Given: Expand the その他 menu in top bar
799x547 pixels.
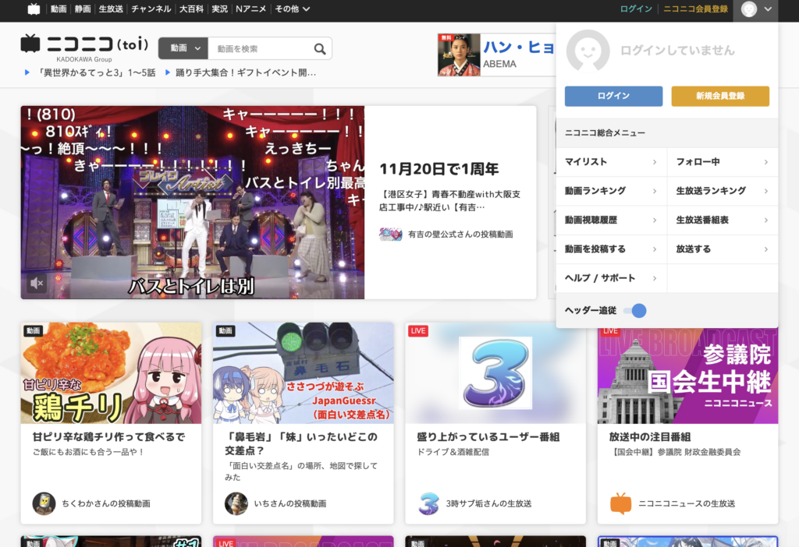Looking at the screenshot, I should click(x=293, y=9).
